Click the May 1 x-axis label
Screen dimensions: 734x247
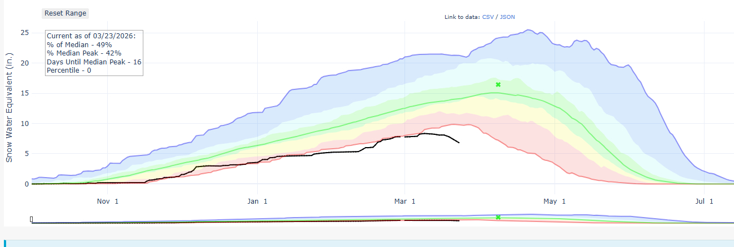coord(555,201)
